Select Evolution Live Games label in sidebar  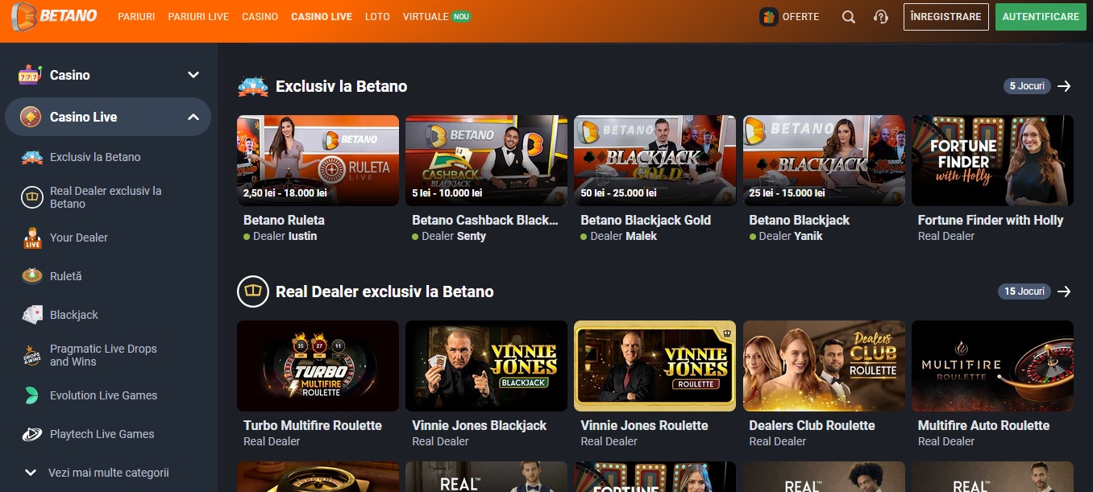click(x=103, y=395)
